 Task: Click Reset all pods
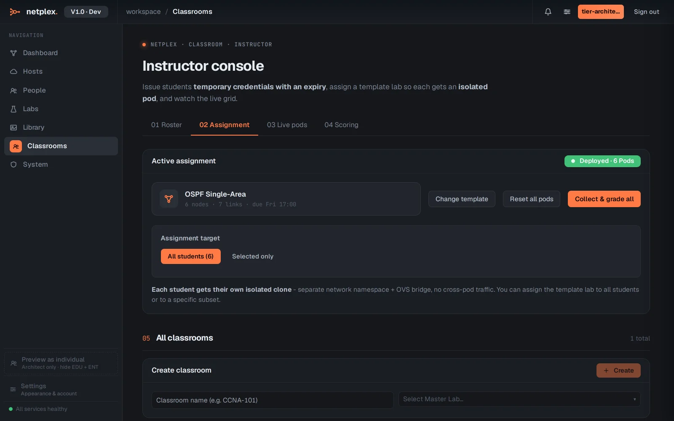[x=532, y=199]
